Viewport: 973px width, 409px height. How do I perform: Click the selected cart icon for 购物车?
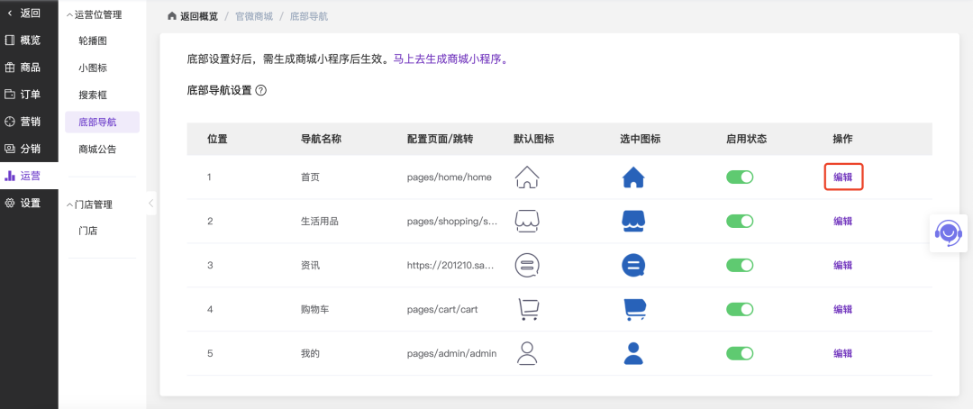634,310
